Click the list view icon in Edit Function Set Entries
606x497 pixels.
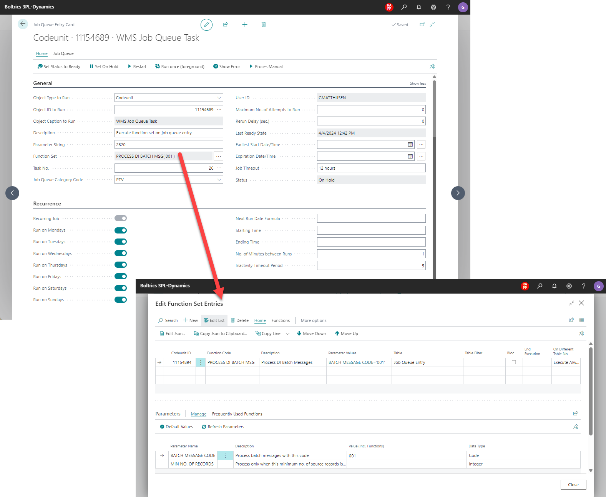pos(581,320)
